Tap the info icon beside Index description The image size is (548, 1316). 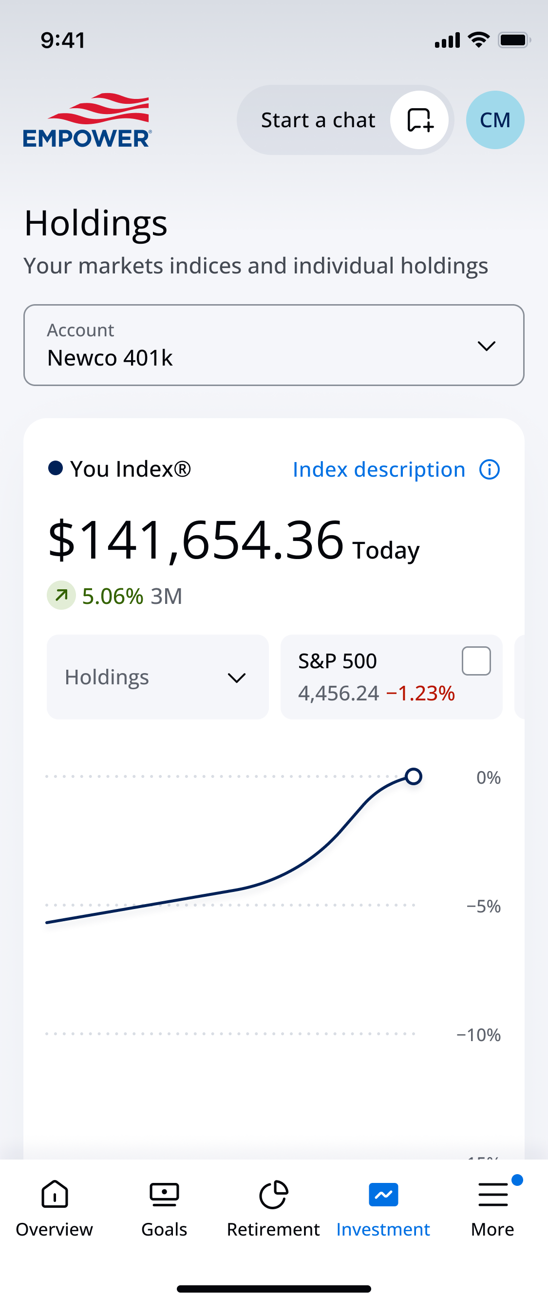[489, 469]
